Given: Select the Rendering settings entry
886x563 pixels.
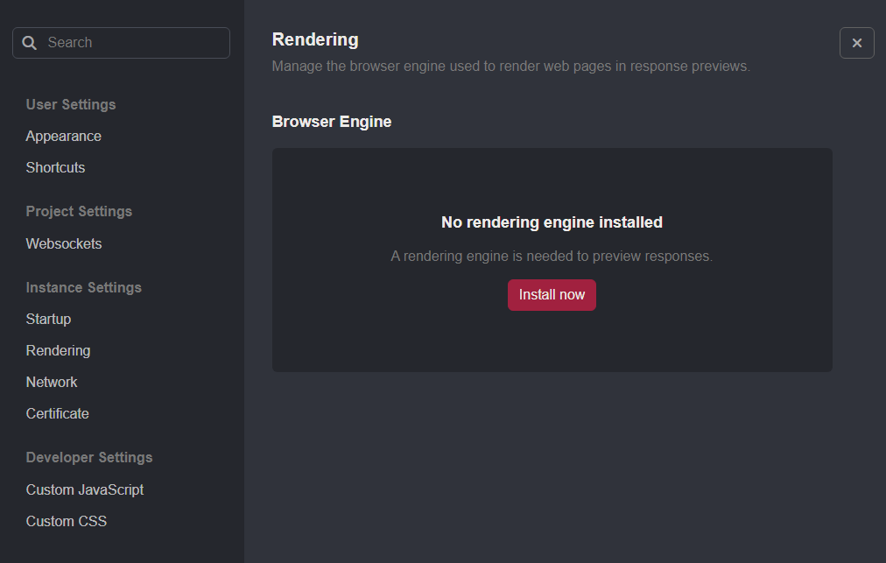Looking at the screenshot, I should point(58,350).
